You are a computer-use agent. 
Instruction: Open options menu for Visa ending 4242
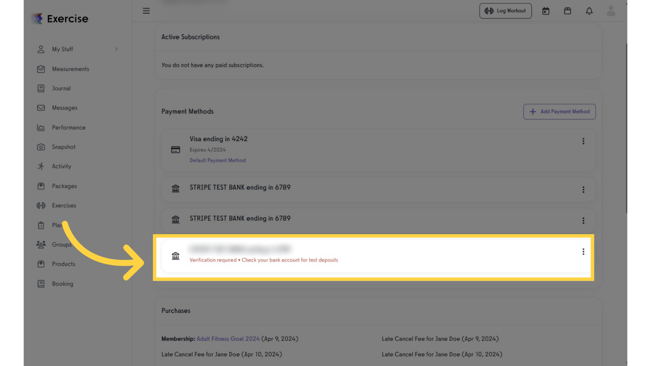pyautogui.click(x=583, y=141)
